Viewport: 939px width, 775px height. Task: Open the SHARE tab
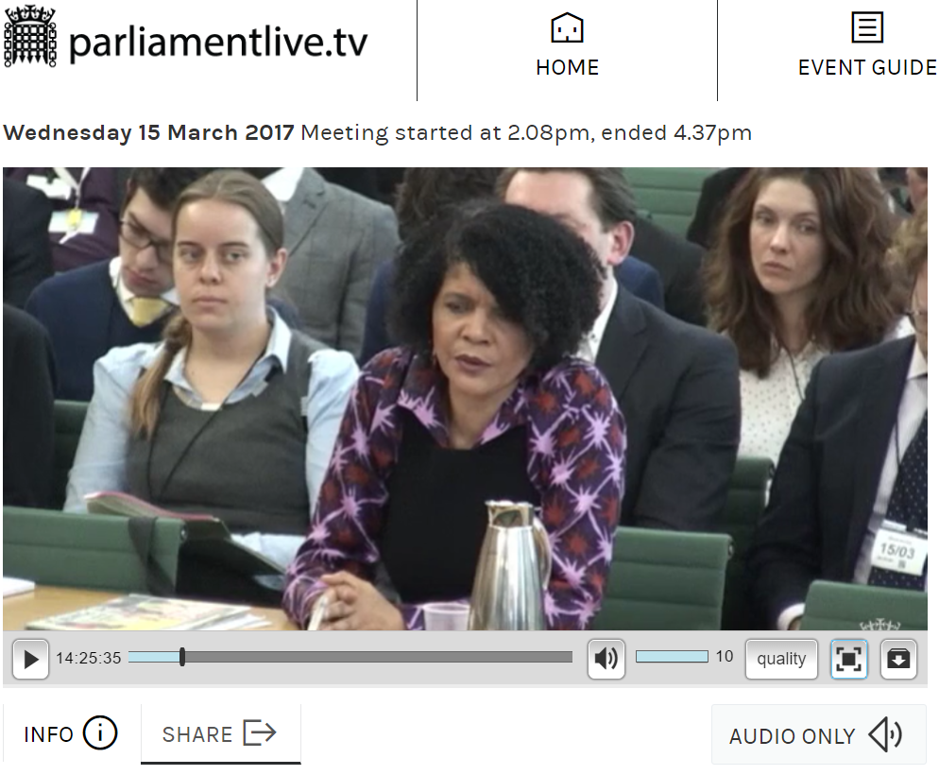pos(220,733)
